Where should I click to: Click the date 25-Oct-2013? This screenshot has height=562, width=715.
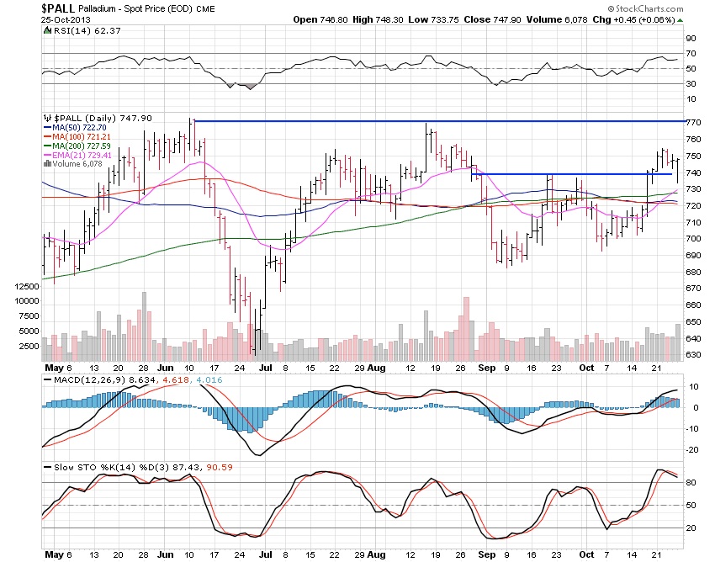pos(66,19)
